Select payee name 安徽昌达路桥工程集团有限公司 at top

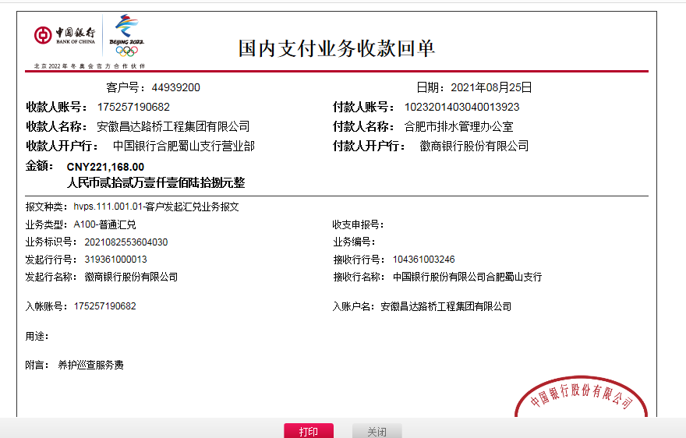[173, 126]
